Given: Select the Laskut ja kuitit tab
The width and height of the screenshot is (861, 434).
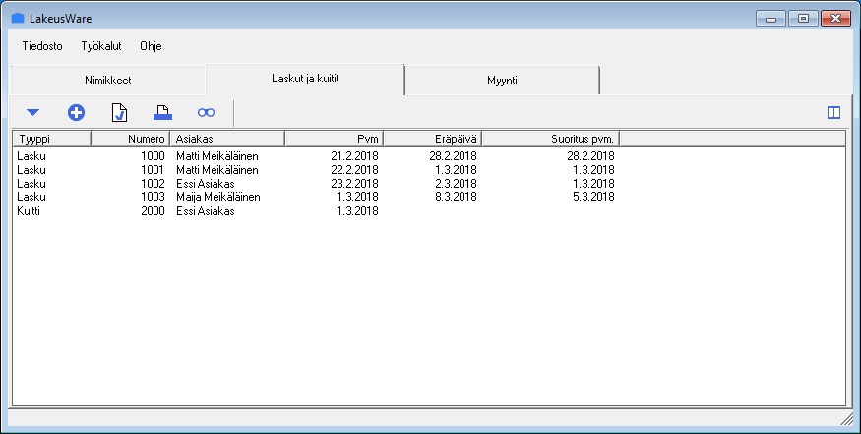Looking at the screenshot, I should click(x=305, y=79).
